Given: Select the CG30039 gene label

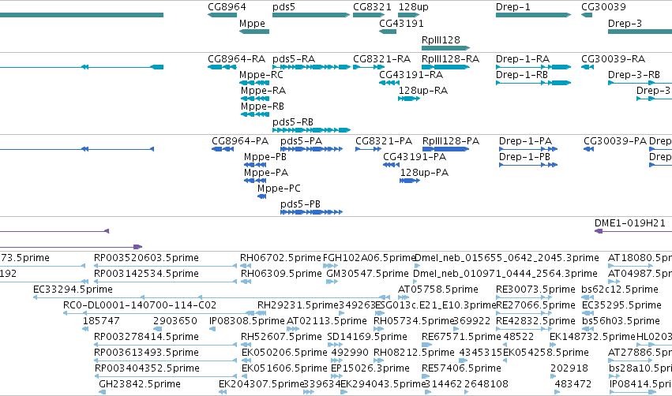Looking at the screenshot, I should (x=603, y=7).
